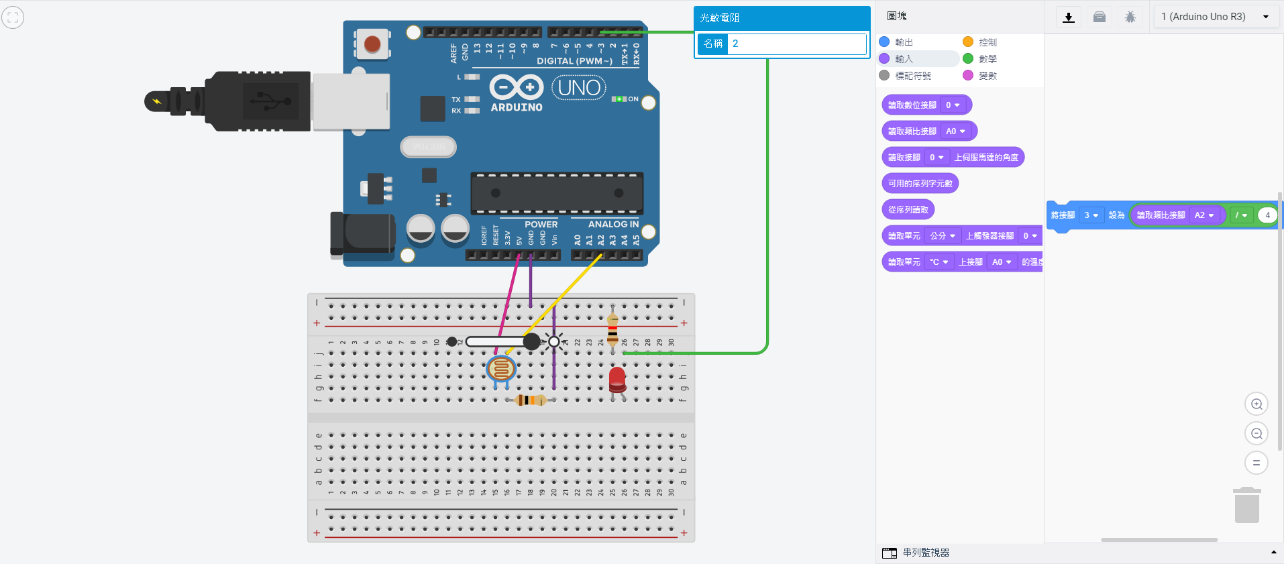Open the debugger bug icon
Image resolution: width=1284 pixels, height=564 pixels.
pos(1130,17)
